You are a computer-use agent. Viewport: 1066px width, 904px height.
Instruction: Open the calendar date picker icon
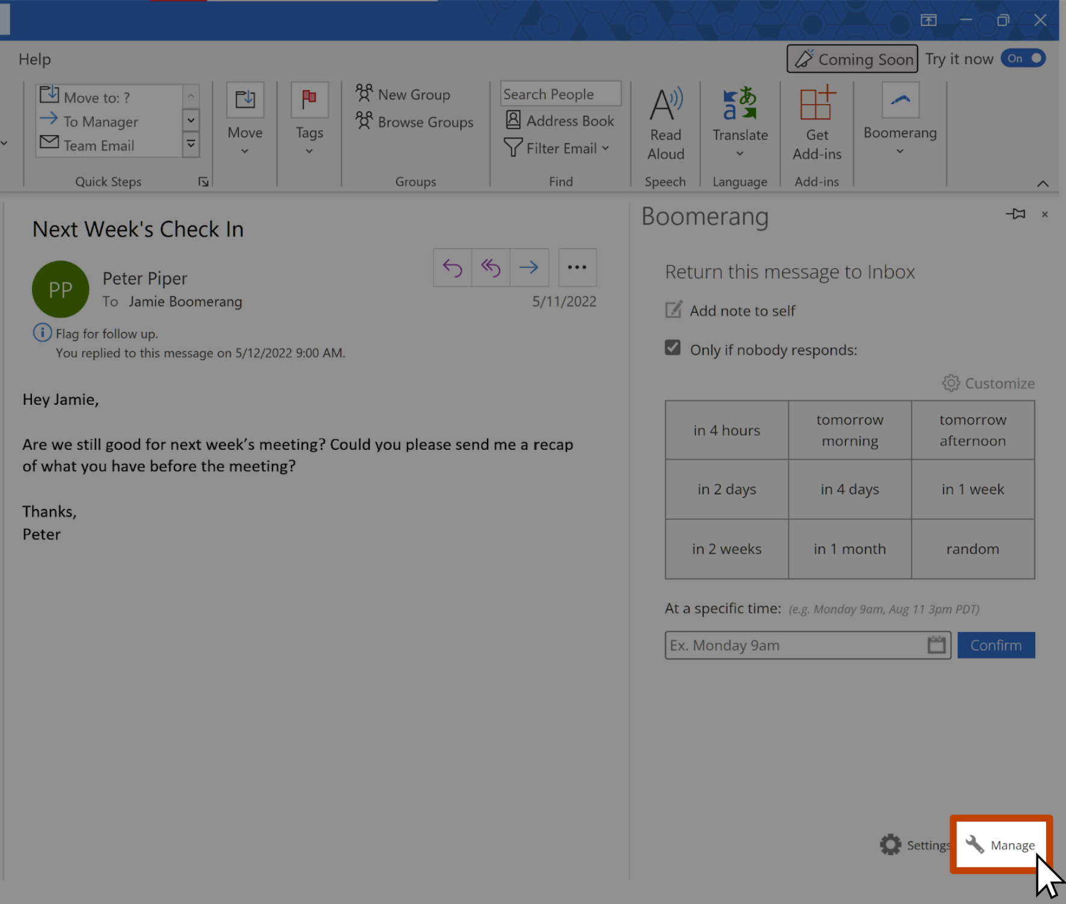coord(936,645)
